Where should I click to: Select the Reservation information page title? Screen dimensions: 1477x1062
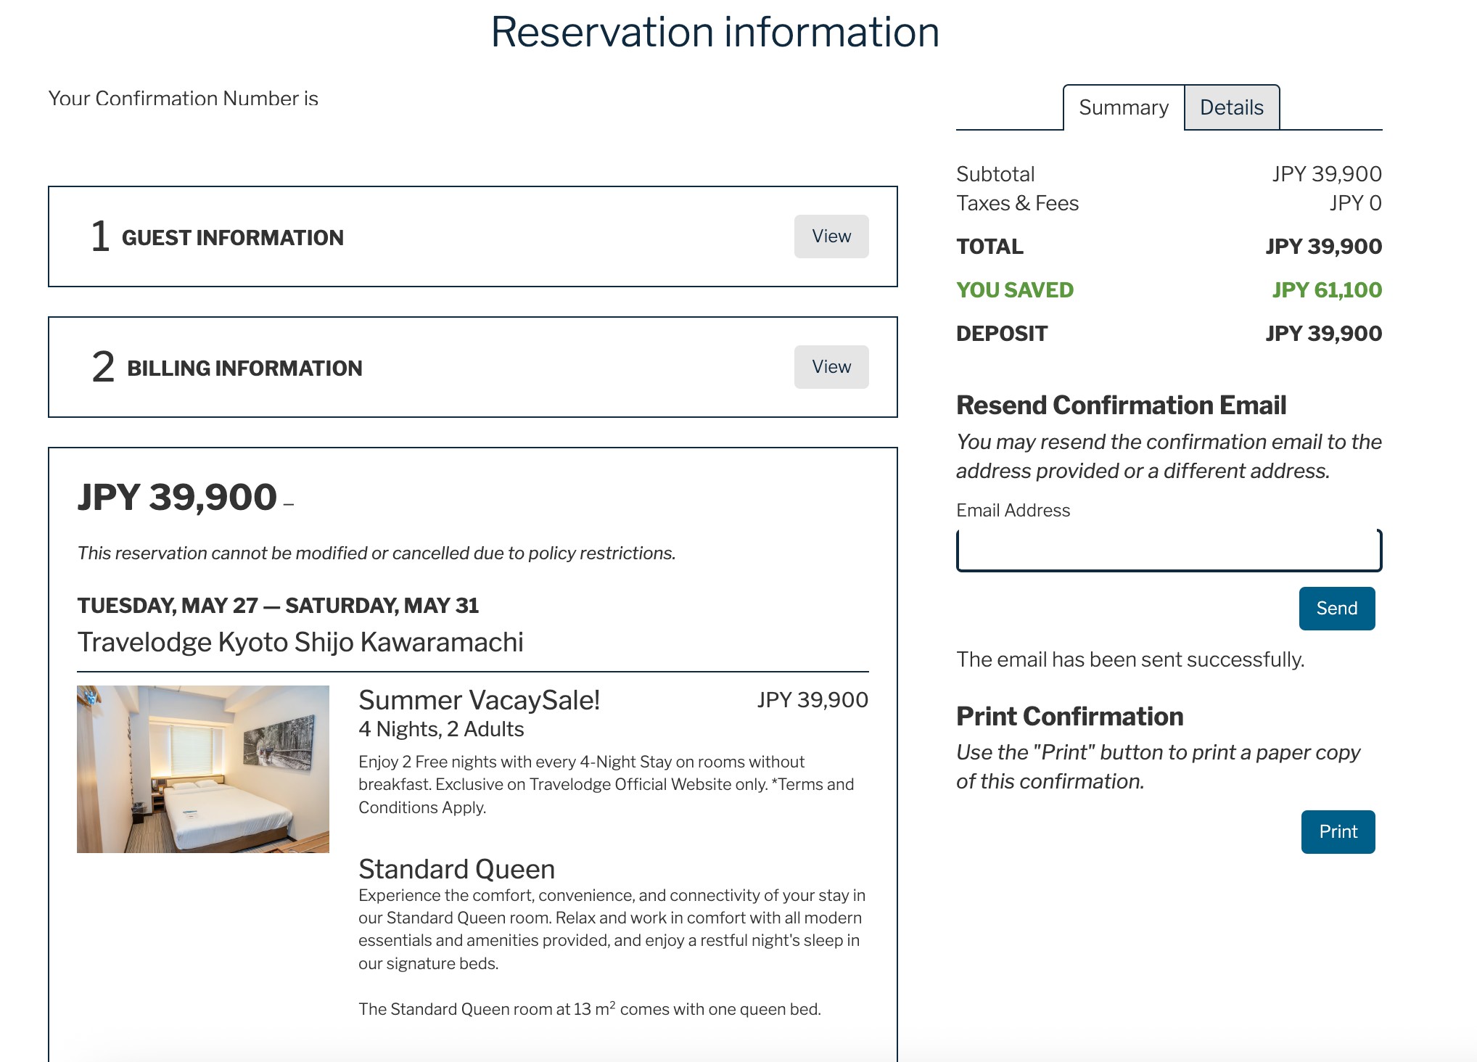click(x=715, y=32)
